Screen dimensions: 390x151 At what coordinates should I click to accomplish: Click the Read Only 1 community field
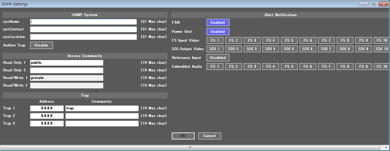(x=67, y=63)
